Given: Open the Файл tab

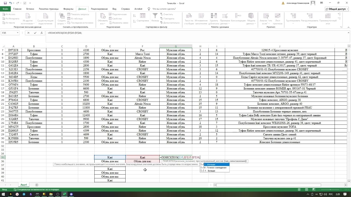Looking at the screenshot, I should coord(5,9).
